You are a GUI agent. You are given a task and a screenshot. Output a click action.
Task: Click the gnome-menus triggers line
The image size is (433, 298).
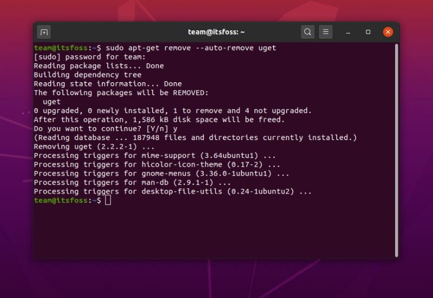[x=161, y=173]
